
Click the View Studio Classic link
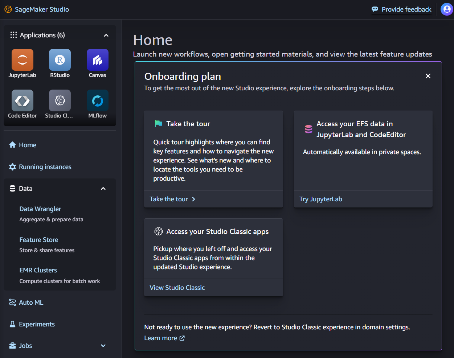click(x=177, y=288)
